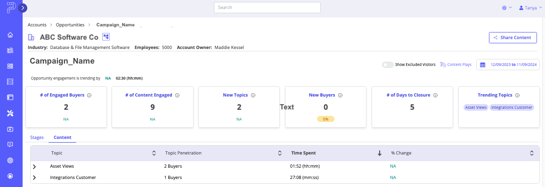545x187 pixels.
Task: Click the # of Days to Closure value 5
Action: click(x=412, y=107)
